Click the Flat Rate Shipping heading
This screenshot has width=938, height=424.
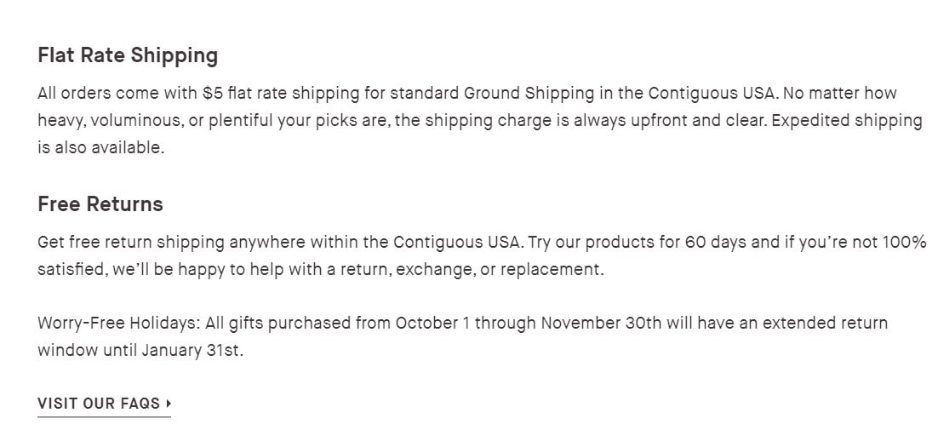[128, 56]
